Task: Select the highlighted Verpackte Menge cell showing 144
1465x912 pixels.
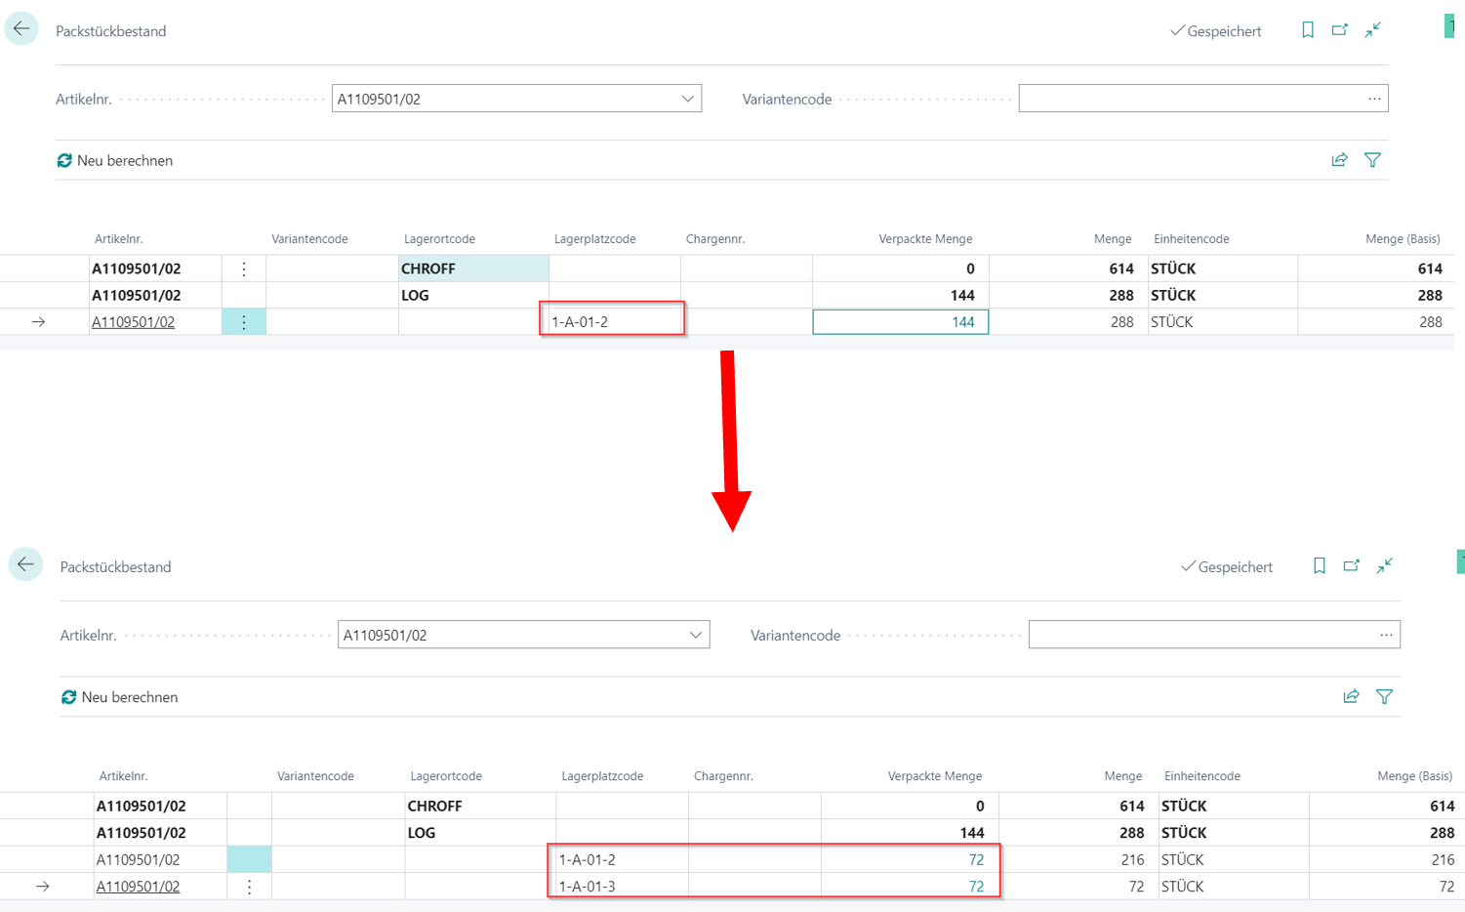Action: pos(900,322)
